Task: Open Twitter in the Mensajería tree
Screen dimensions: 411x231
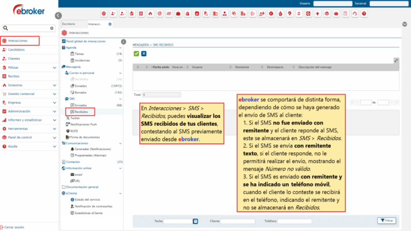Action: tap(75, 118)
